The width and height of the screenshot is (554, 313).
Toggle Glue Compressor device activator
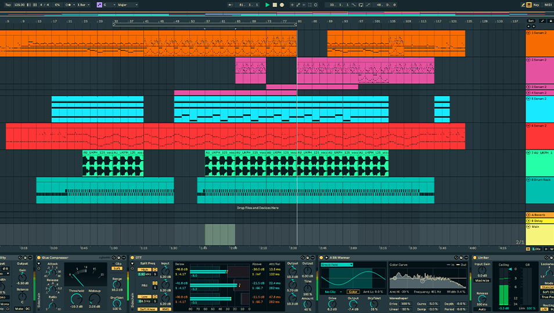coord(38,257)
